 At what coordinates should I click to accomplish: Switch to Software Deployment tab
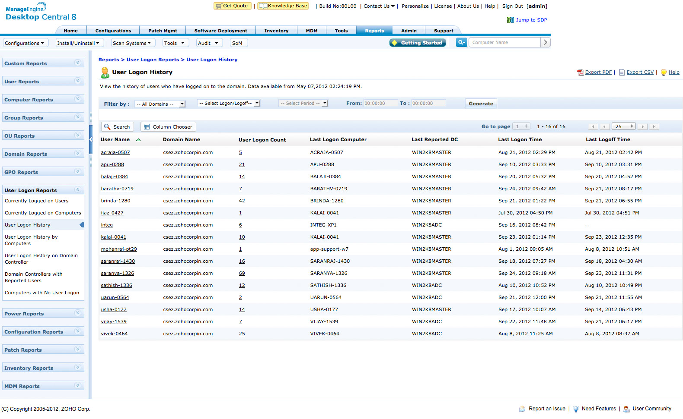click(x=220, y=31)
